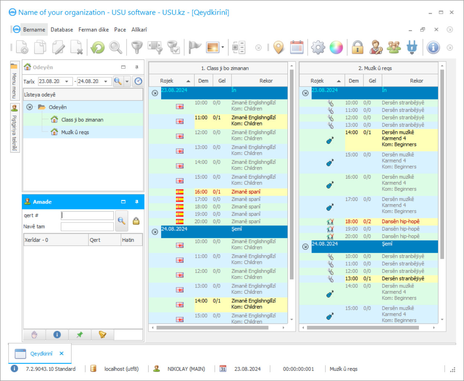Screen dimensions: 464x381
Task: Open the dropdown next to date search
Action: pos(127,81)
